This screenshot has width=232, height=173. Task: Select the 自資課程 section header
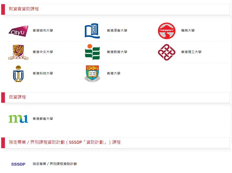(115, 97)
